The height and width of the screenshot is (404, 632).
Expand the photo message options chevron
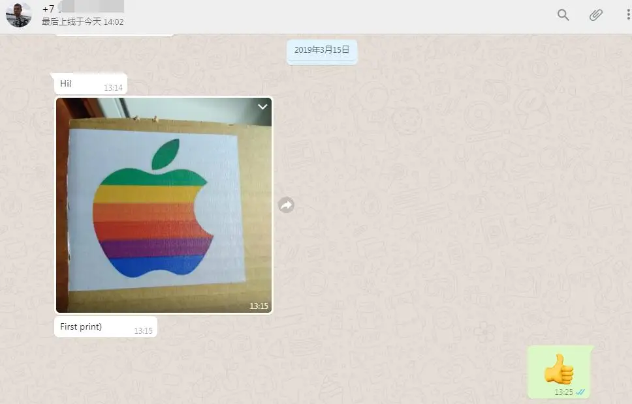(262, 107)
